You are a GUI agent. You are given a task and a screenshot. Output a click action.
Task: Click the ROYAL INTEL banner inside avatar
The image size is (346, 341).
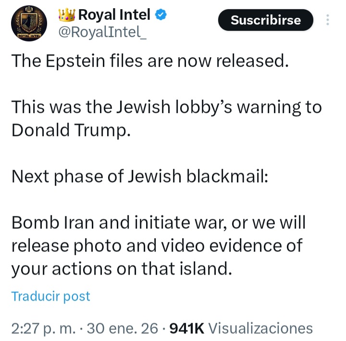[x=30, y=35]
